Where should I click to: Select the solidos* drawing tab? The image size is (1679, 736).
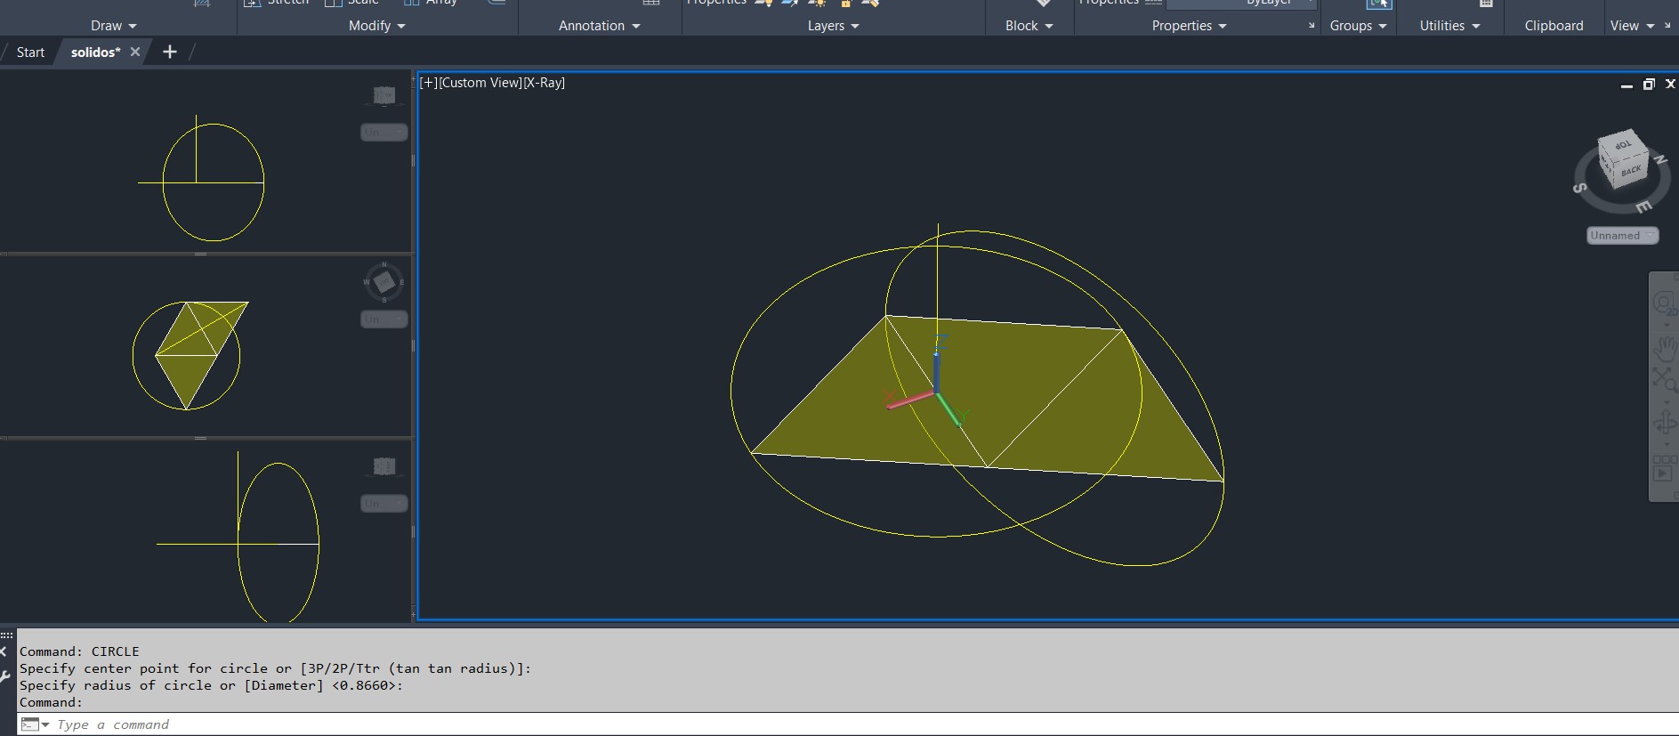pyautogui.click(x=94, y=53)
